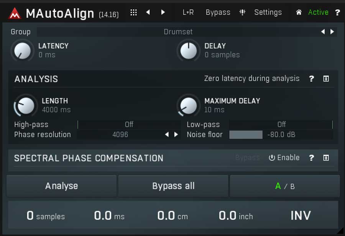Load the next preset with right arrow
Image resolution: width=345 pixels, height=236 pixels.
click(163, 12)
